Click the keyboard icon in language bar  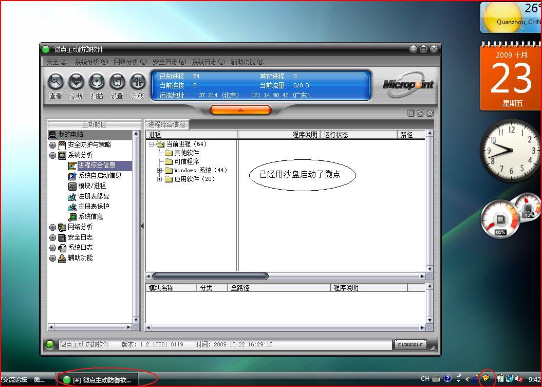click(436, 379)
